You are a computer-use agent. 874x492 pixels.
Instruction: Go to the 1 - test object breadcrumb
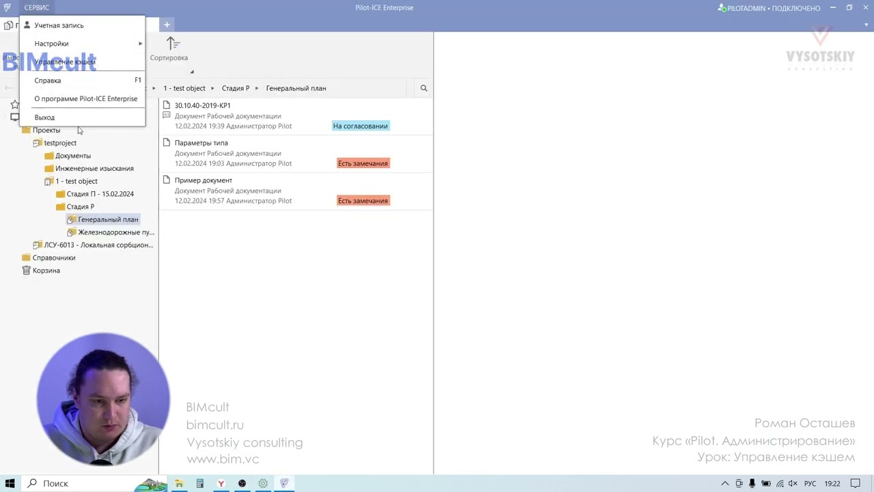pyautogui.click(x=184, y=88)
